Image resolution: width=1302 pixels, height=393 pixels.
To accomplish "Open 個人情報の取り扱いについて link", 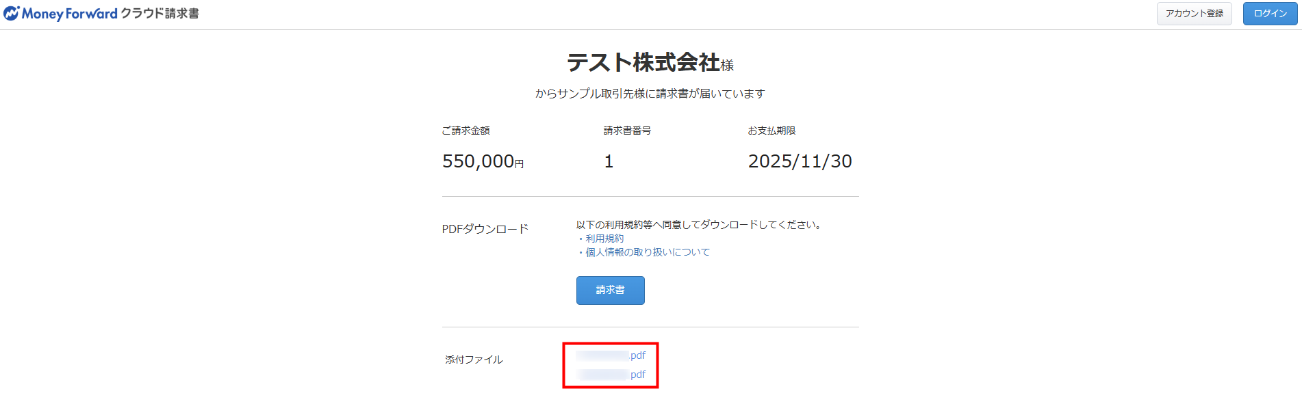I will (x=647, y=252).
